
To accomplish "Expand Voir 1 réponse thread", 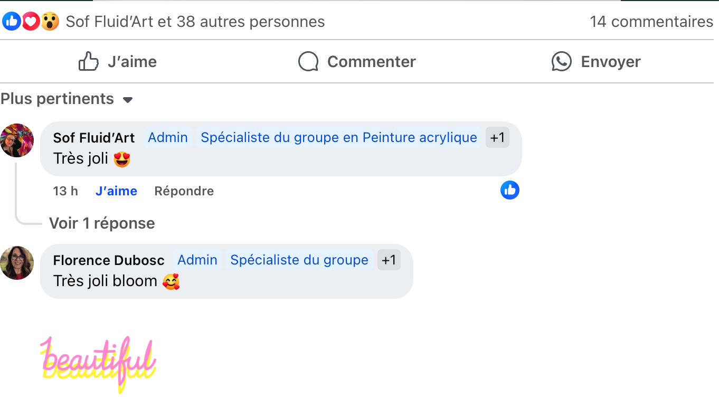I will tap(102, 223).
